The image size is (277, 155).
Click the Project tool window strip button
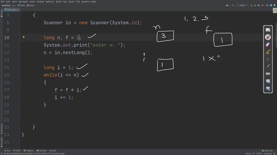point(1,12)
